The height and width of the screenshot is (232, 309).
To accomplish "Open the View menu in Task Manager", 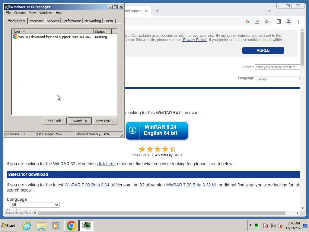I will coord(32,13).
